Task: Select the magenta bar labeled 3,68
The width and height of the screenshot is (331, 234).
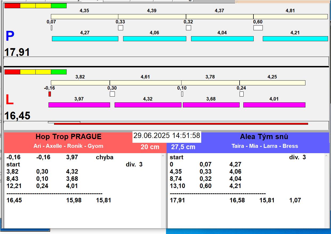Action: pos(211,105)
